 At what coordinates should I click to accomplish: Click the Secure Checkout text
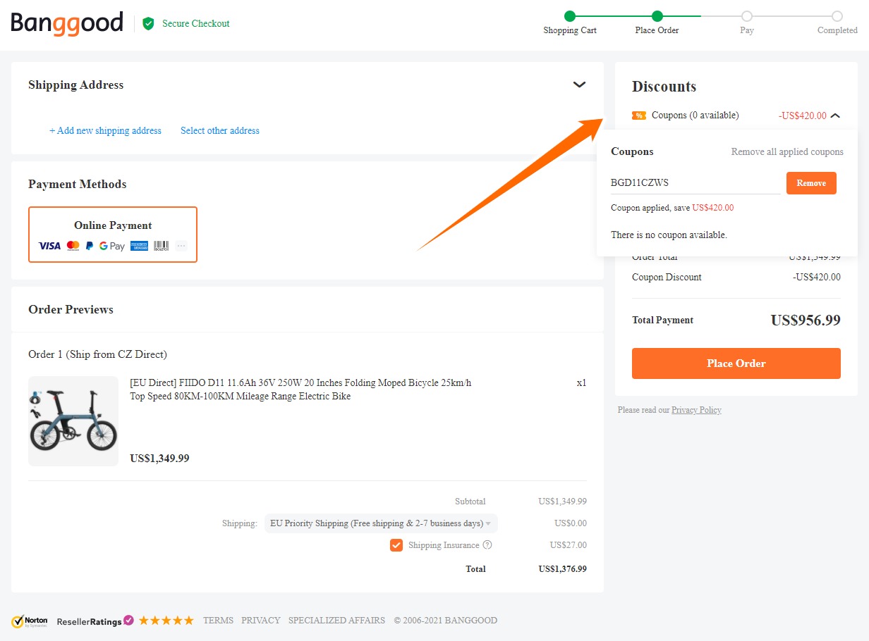[196, 23]
